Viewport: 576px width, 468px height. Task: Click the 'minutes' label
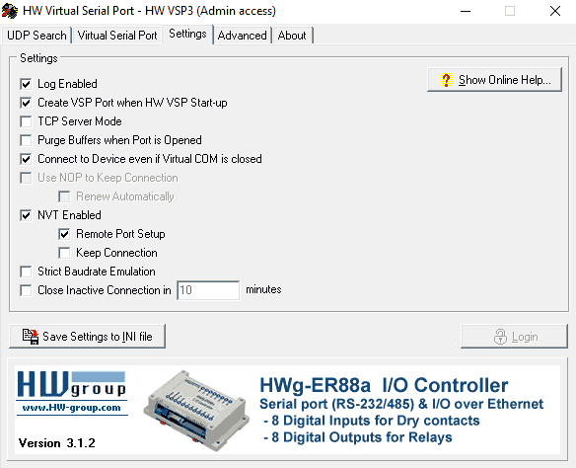click(263, 289)
